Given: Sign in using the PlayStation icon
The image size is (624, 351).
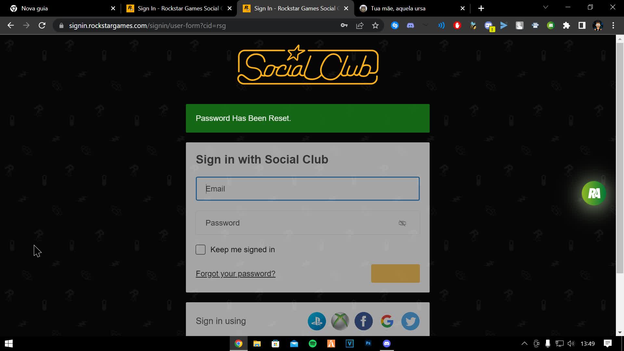Looking at the screenshot, I should (x=317, y=321).
